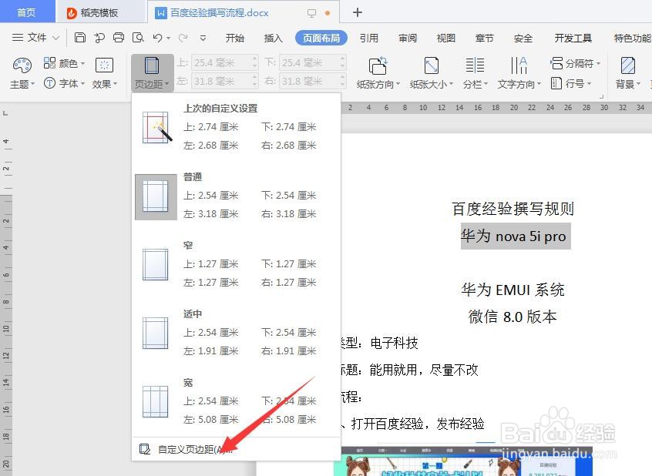The height and width of the screenshot is (476, 652).
Task: Click the display mode icon on document tab
Action: tap(311, 13)
